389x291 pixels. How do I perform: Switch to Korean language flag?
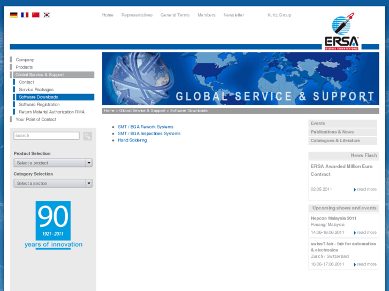click(47, 15)
